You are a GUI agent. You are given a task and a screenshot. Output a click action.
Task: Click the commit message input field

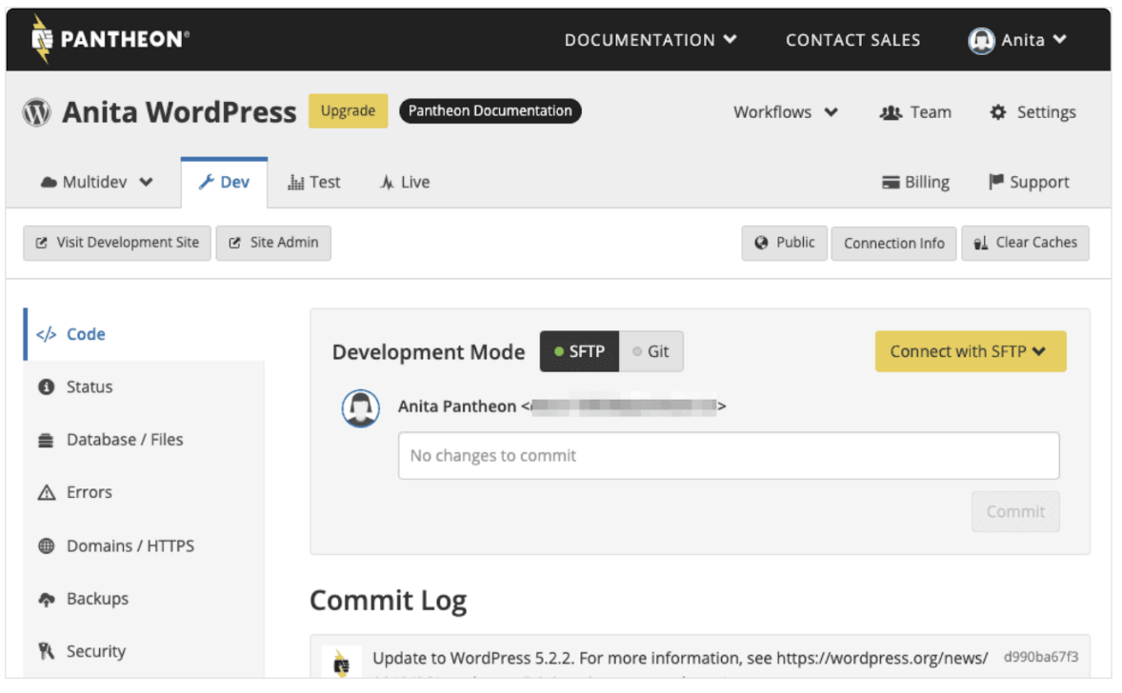pos(728,456)
